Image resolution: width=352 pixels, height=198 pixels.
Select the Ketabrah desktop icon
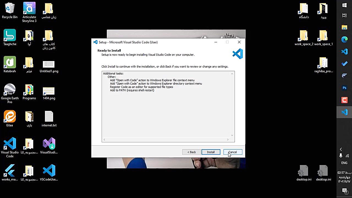[10, 65]
